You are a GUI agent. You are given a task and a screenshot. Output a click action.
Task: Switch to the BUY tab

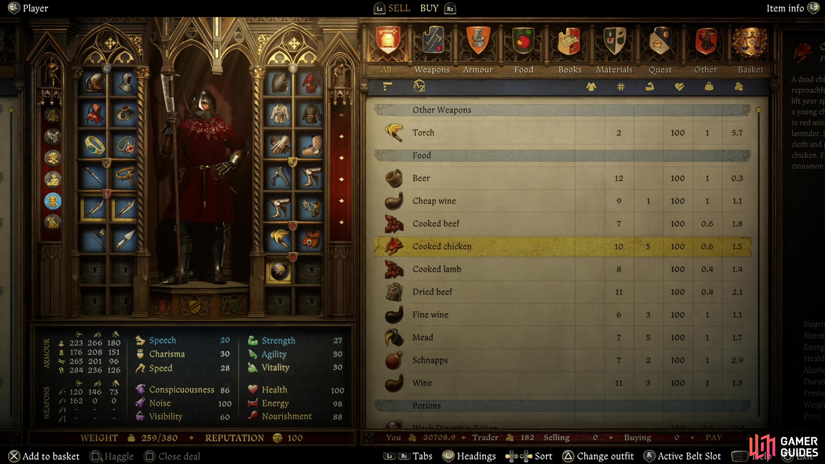pos(429,8)
